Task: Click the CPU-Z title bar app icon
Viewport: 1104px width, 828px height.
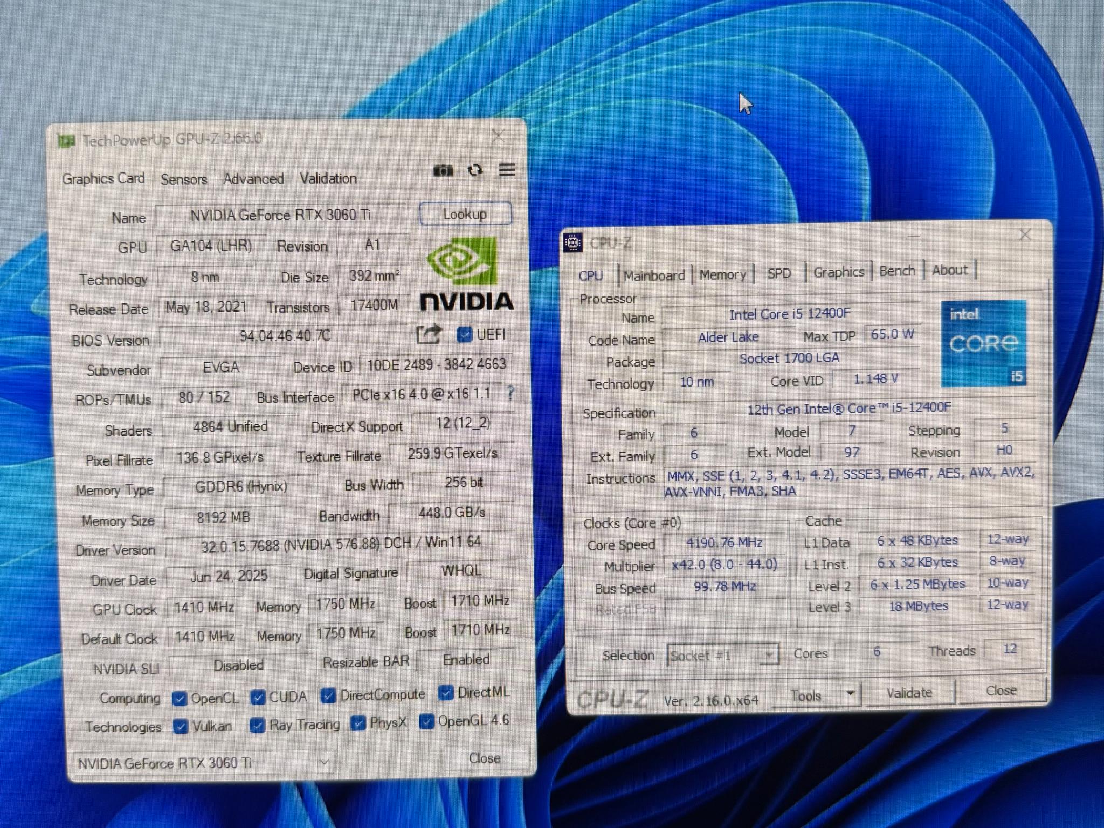Action: pyautogui.click(x=572, y=243)
